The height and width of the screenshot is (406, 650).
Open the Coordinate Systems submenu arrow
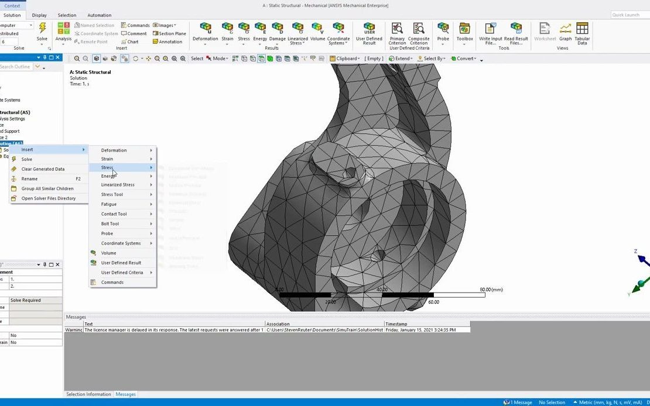151,243
